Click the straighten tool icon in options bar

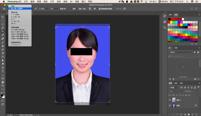click(x=80, y=9)
